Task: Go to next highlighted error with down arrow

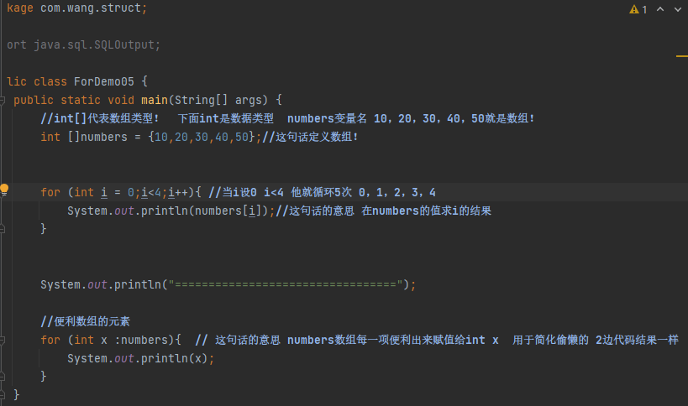Action: point(676,9)
